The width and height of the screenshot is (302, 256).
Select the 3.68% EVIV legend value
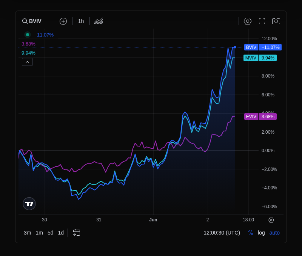click(28, 44)
